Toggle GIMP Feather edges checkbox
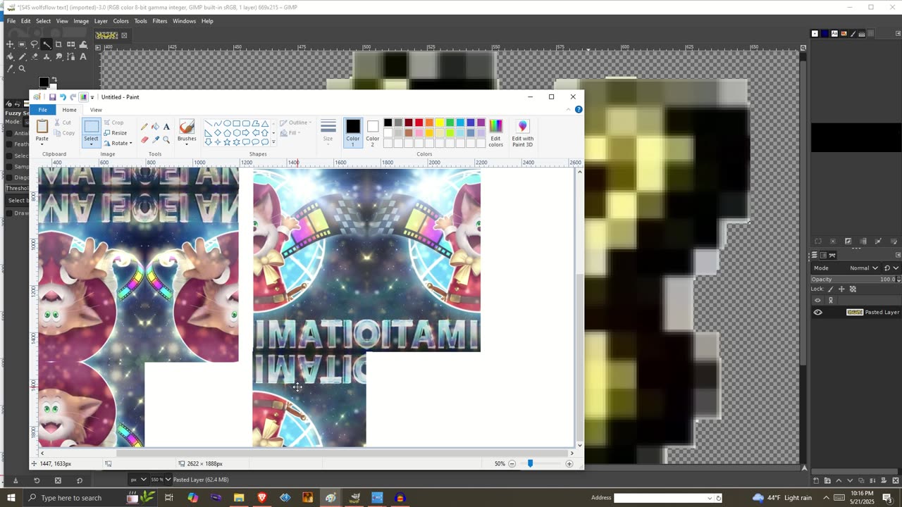The height and width of the screenshot is (507, 902). coord(9,144)
